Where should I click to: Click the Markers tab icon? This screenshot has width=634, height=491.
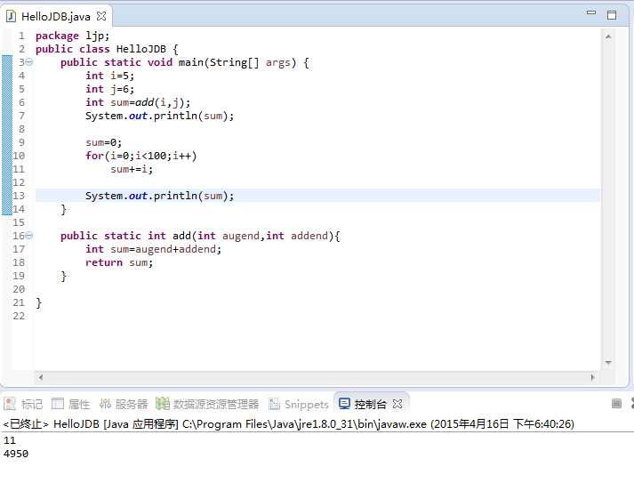10,404
